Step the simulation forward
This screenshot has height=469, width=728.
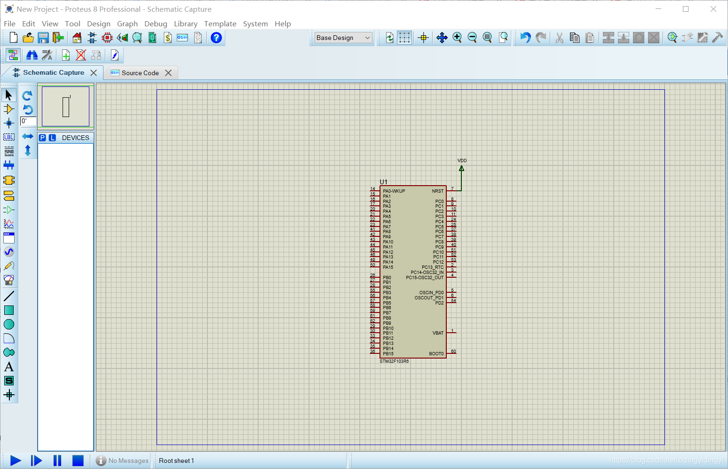(x=36, y=461)
